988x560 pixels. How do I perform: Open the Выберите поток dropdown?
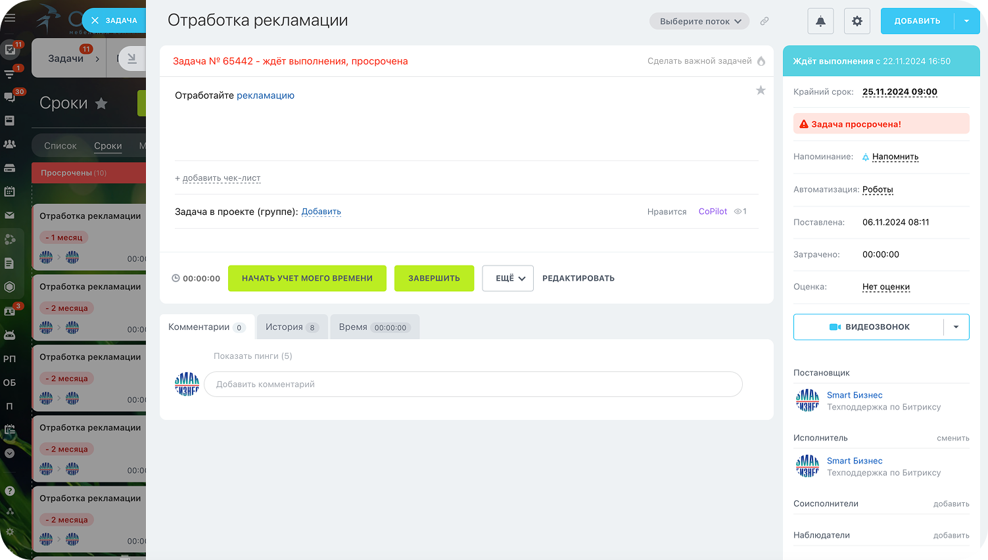pyautogui.click(x=700, y=21)
